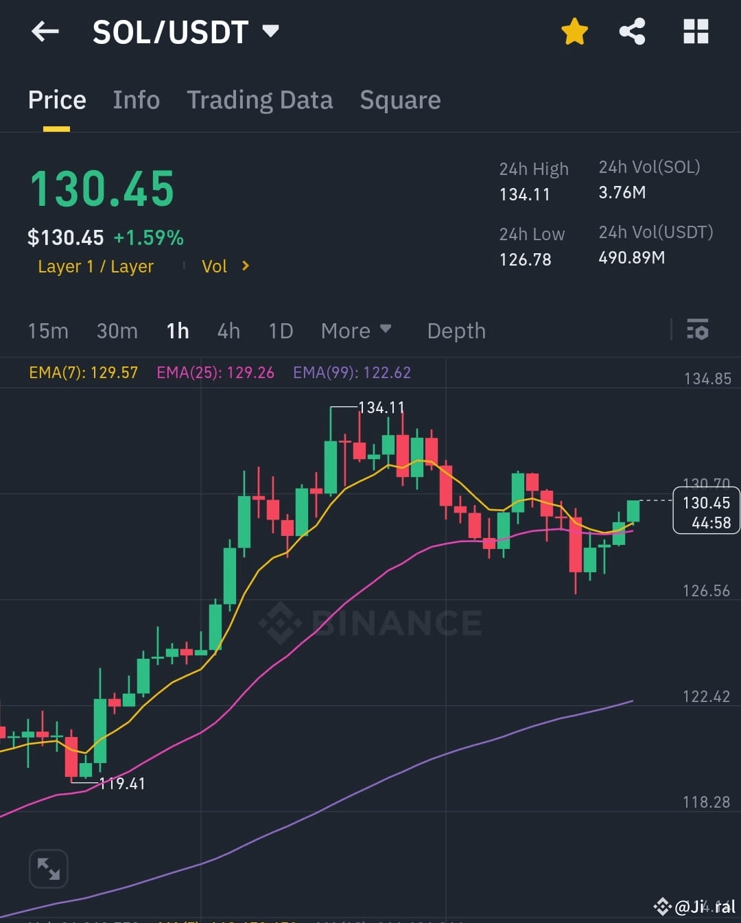Image resolution: width=741 pixels, height=923 pixels.
Task: Tap the fullscreen expand icon on the chart
Action: (x=48, y=868)
